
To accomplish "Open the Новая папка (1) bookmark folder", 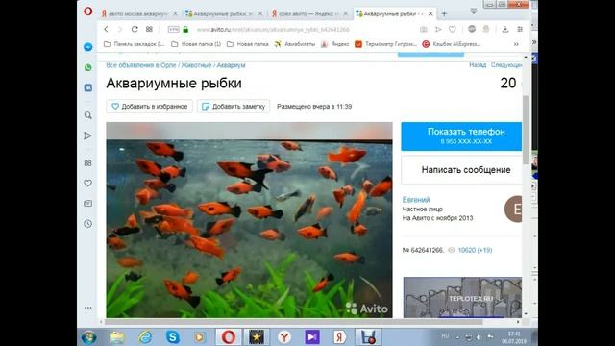I will (x=196, y=44).
